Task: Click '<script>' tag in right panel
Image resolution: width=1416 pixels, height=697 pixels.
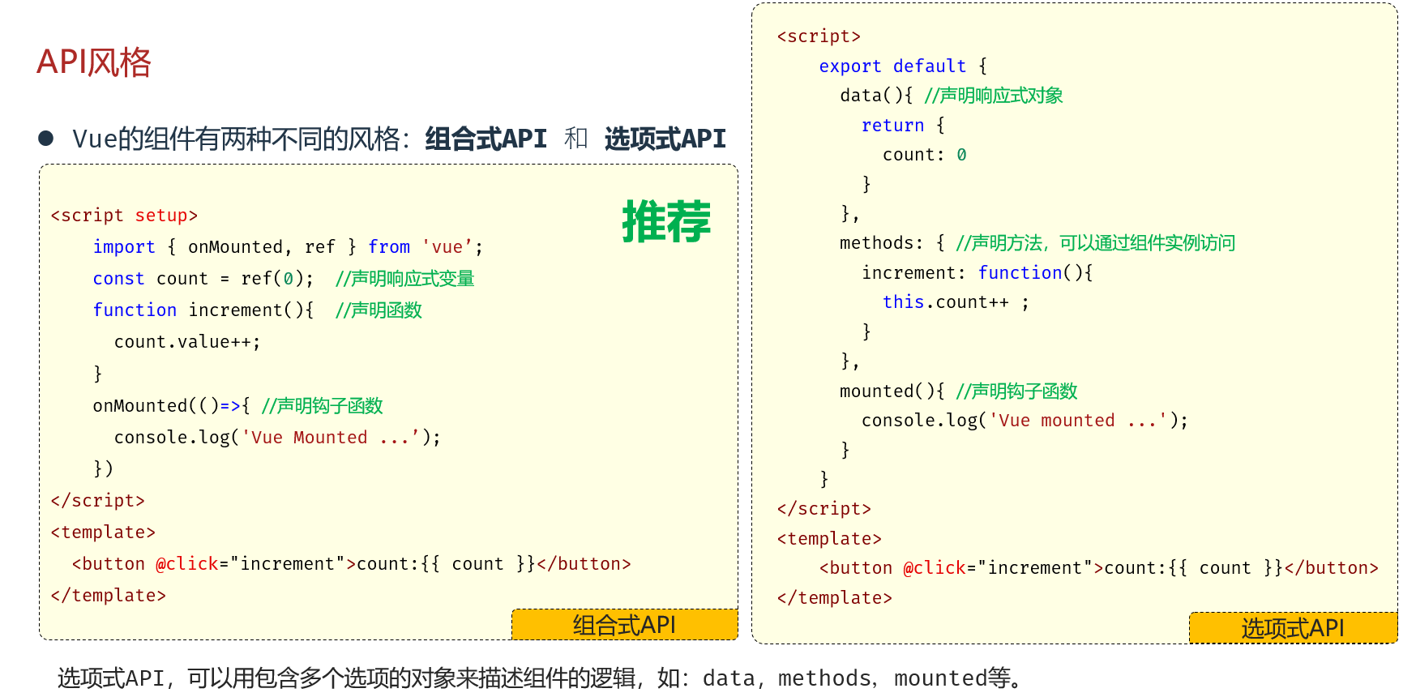Action: click(x=819, y=36)
